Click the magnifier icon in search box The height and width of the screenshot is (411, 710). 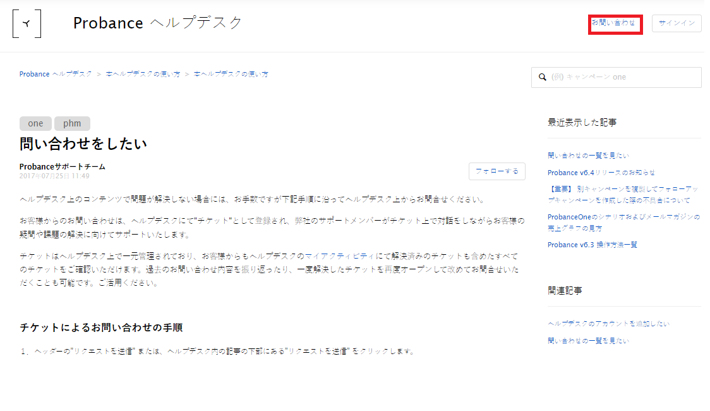(x=542, y=77)
